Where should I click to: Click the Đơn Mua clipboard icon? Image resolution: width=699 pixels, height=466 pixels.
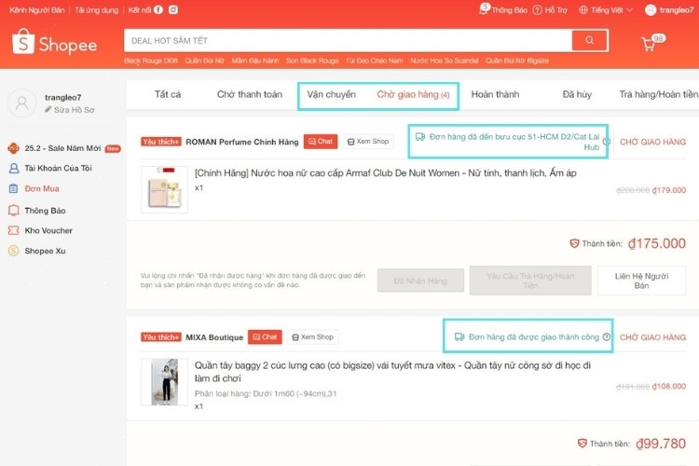coord(14,188)
